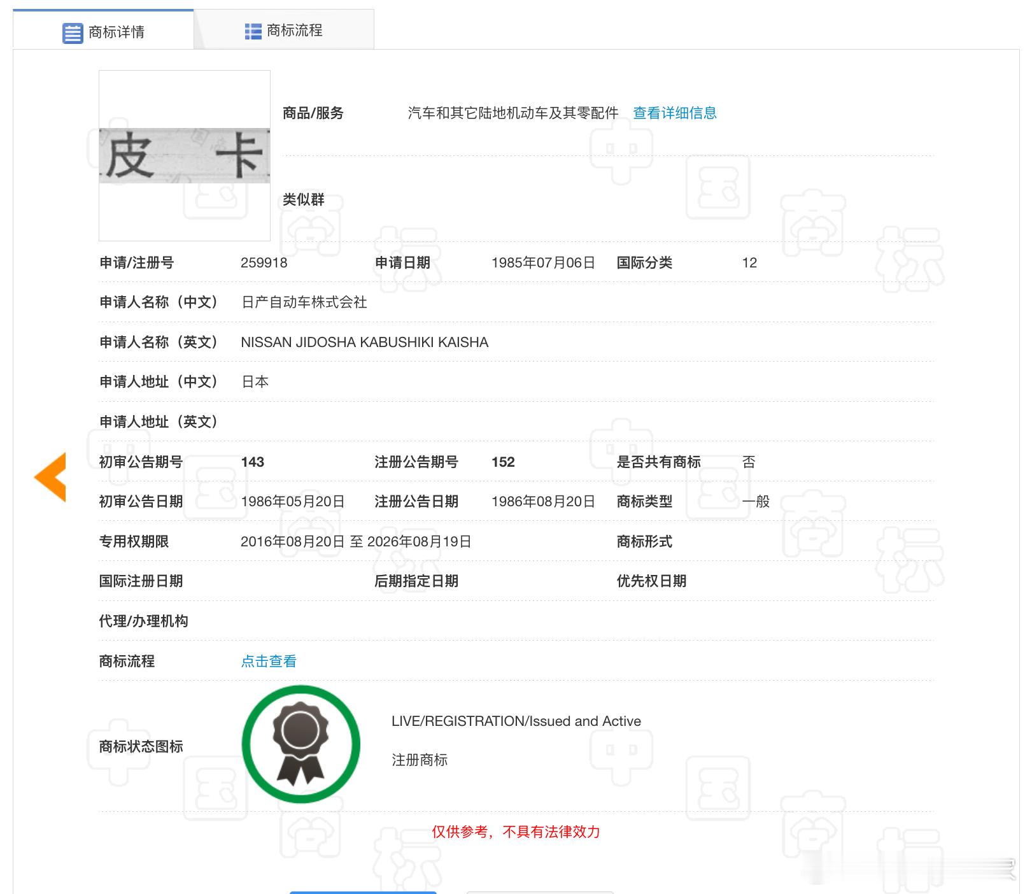The width and height of the screenshot is (1025, 894).
Task: Click the 商标详情 document icon
Action: coord(73,32)
